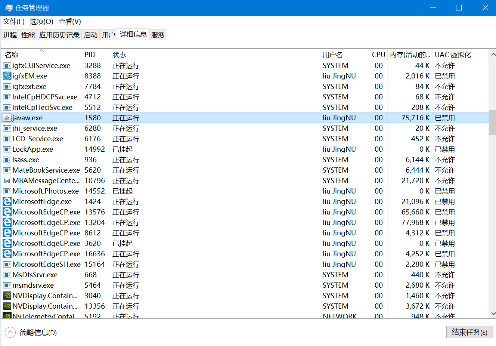Viewport: 496px width, 346px height.
Task: Select the igfxext.exe process icon
Action: [x=7, y=87]
